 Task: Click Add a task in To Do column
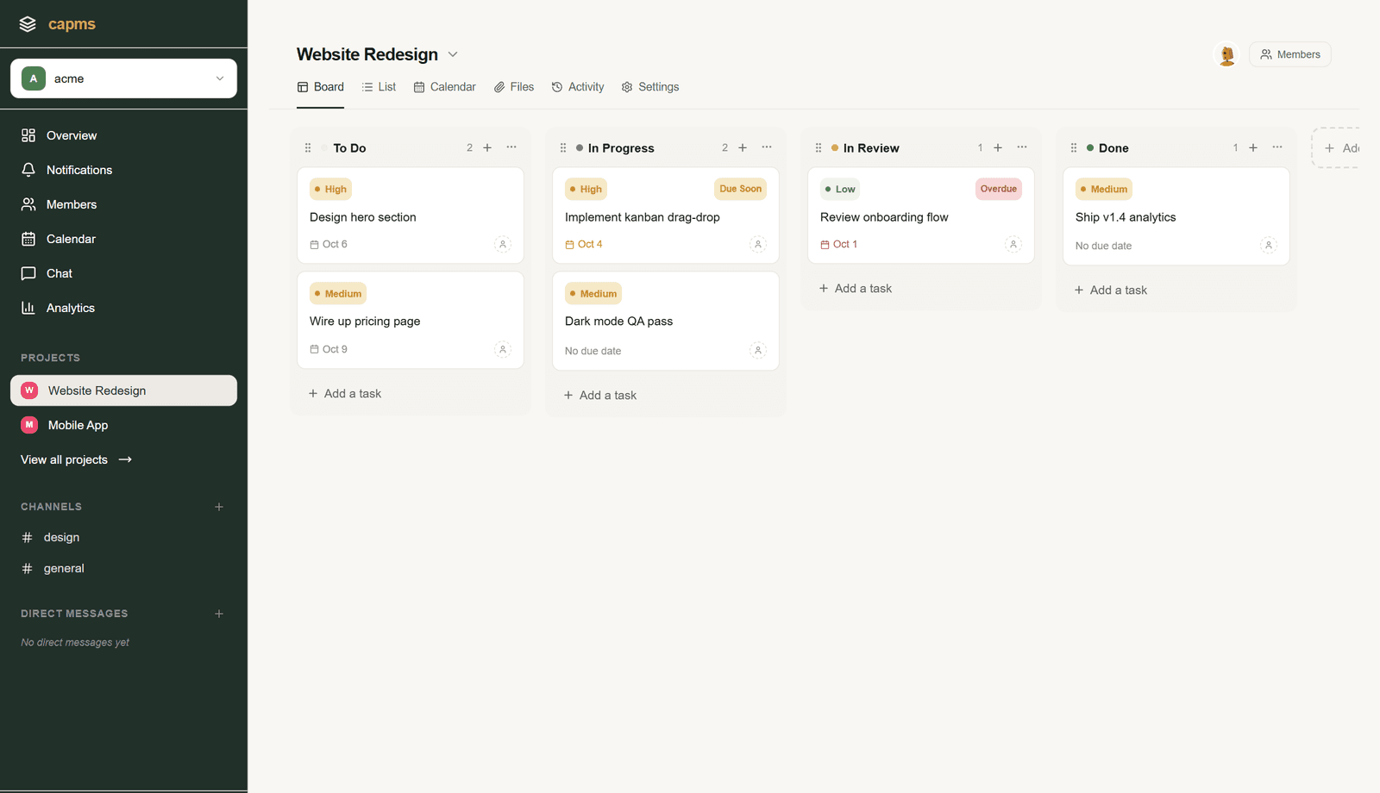[345, 394]
